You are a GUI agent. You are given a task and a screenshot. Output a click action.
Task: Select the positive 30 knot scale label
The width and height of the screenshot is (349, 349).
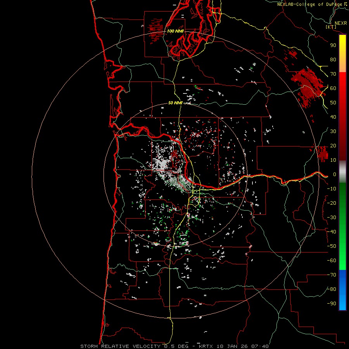pos(333,131)
